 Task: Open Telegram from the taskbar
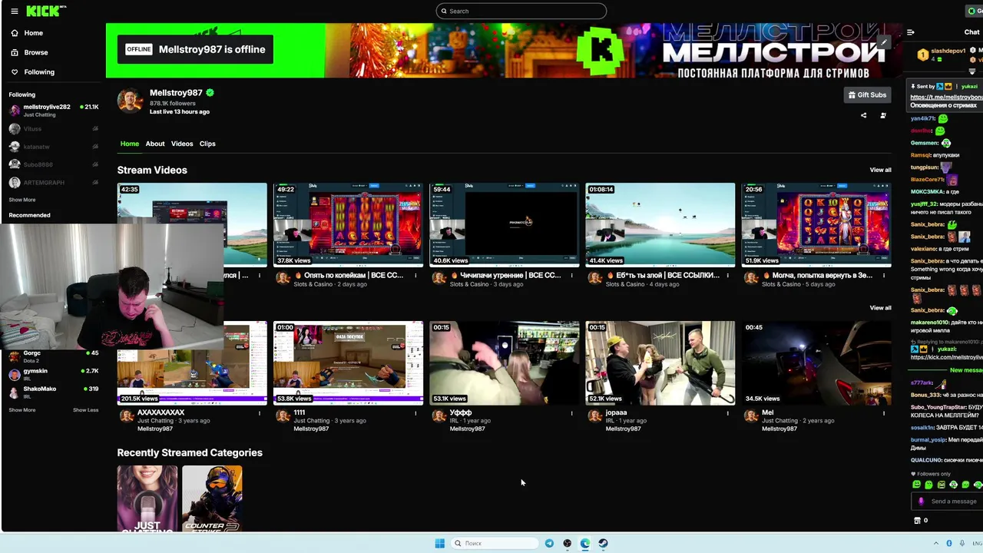point(549,543)
